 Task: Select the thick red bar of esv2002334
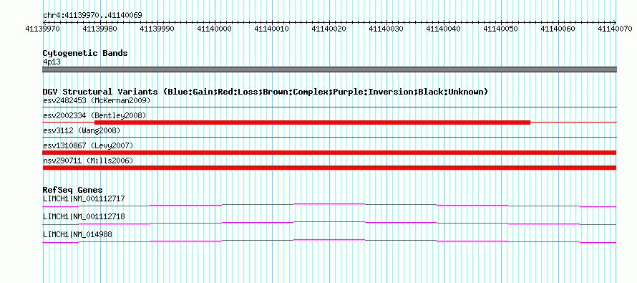pos(312,123)
